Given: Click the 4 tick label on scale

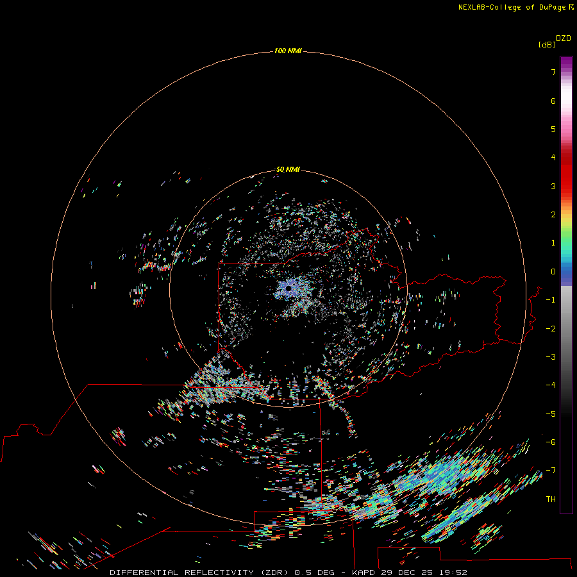Looking at the screenshot, I should 553,158.
